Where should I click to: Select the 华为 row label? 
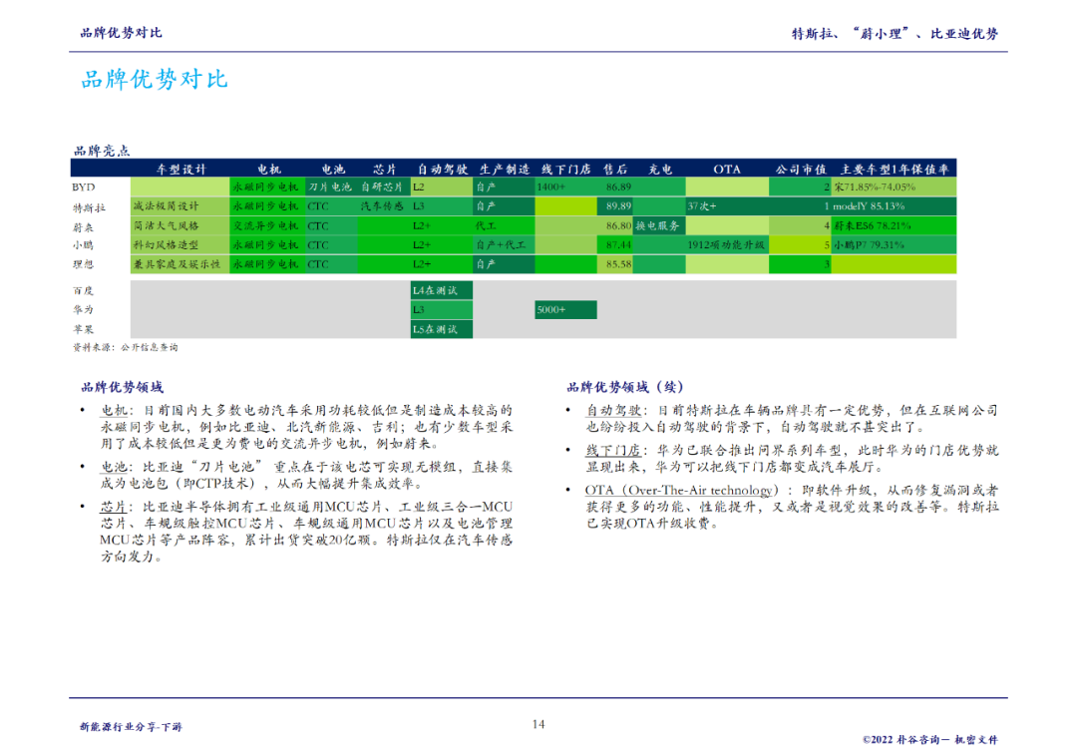pos(83,310)
